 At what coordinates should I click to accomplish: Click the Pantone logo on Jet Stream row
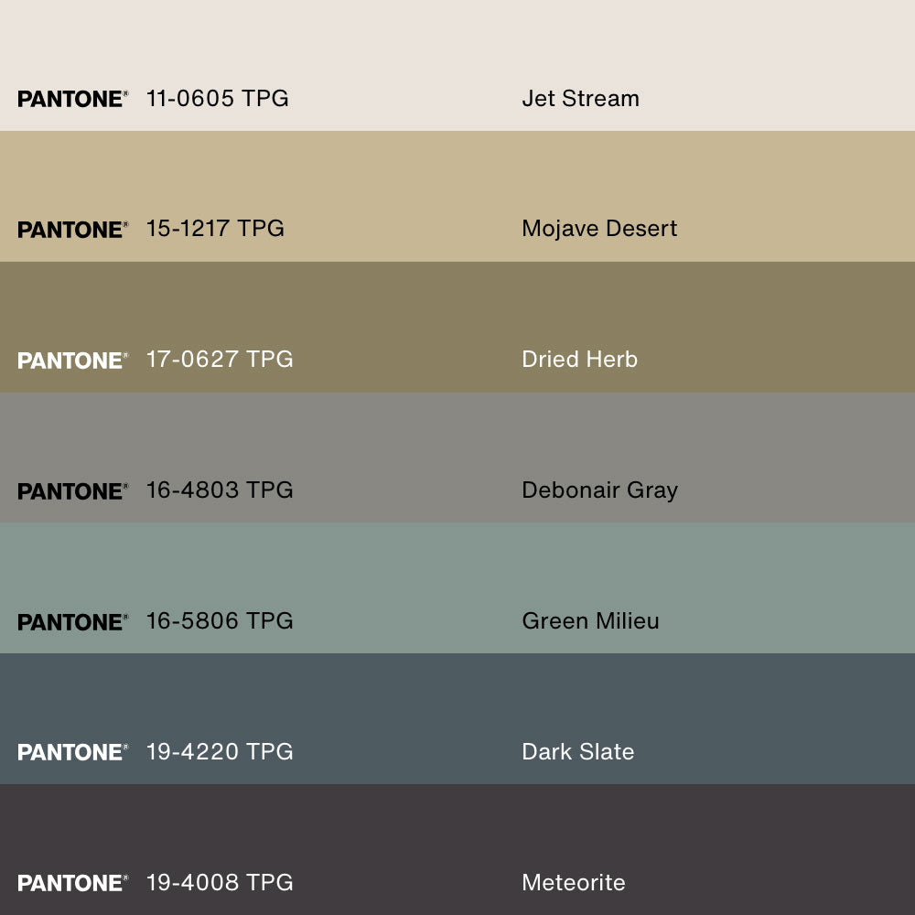tap(72, 99)
